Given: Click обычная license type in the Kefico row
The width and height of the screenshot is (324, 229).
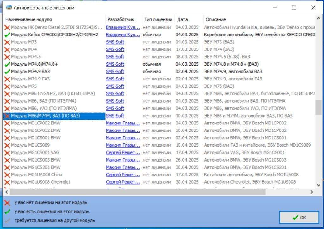Looking at the screenshot, I should (152, 35).
